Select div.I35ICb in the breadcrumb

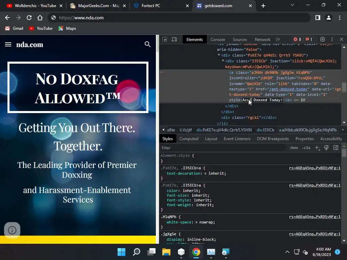point(265,130)
